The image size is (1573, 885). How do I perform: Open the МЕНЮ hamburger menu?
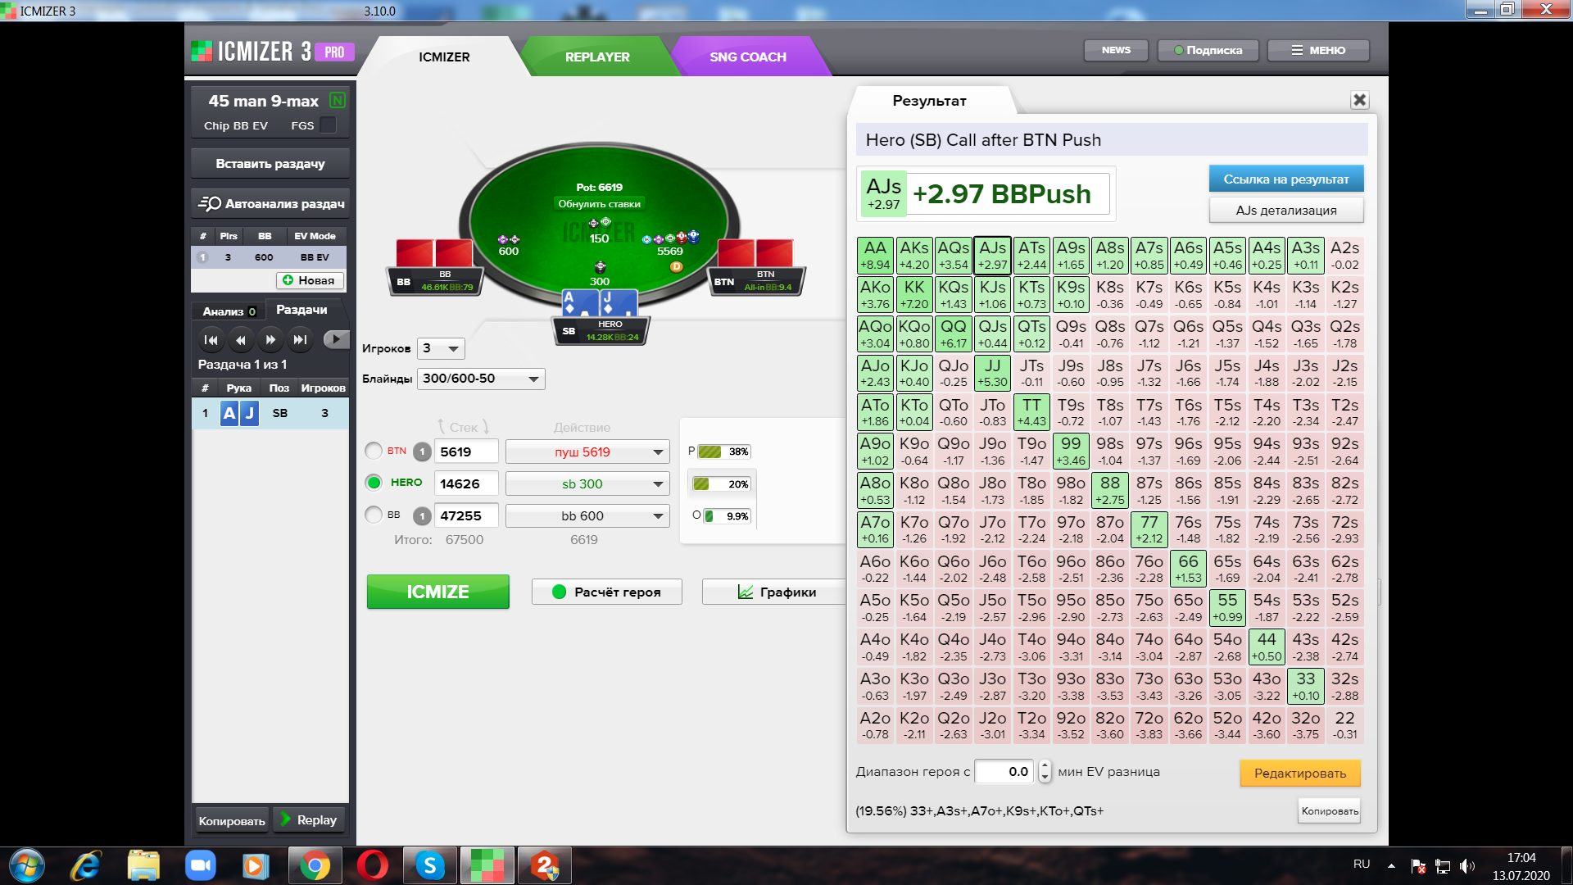coord(1318,50)
